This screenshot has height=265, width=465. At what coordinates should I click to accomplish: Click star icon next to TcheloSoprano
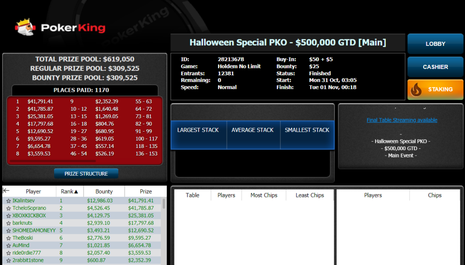(9, 208)
